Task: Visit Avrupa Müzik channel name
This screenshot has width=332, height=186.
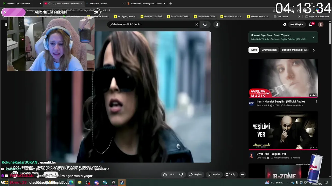Action: click(263, 105)
